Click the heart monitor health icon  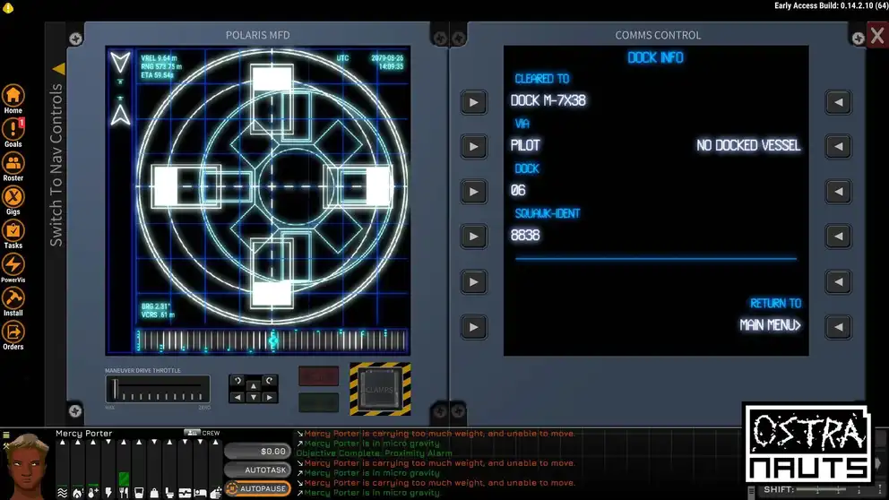185,493
